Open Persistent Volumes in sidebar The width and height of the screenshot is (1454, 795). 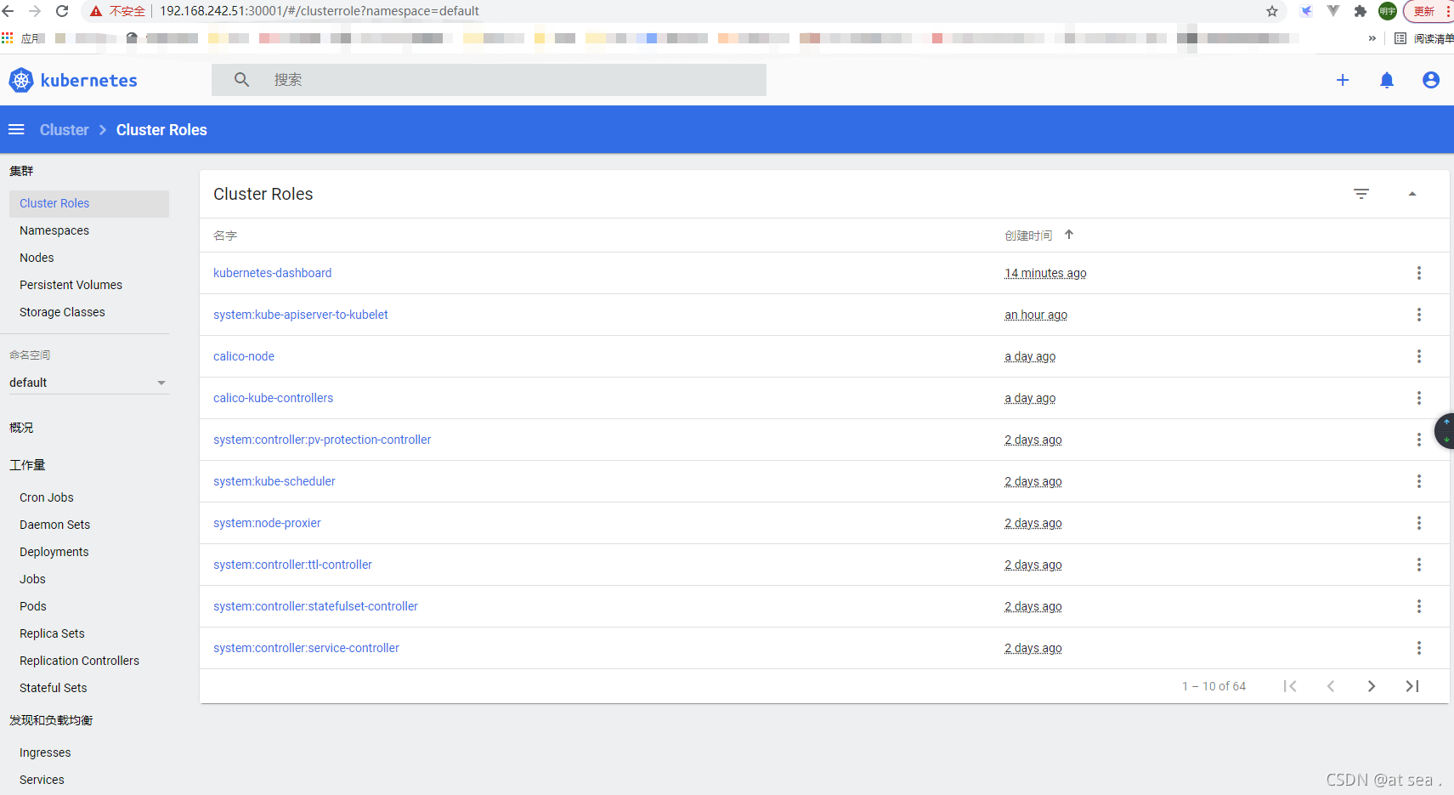71,285
